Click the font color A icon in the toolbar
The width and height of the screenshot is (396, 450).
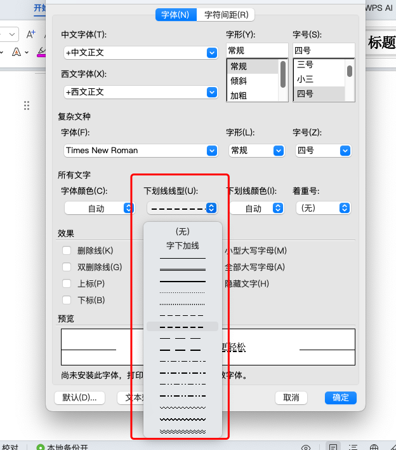tap(16, 52)
